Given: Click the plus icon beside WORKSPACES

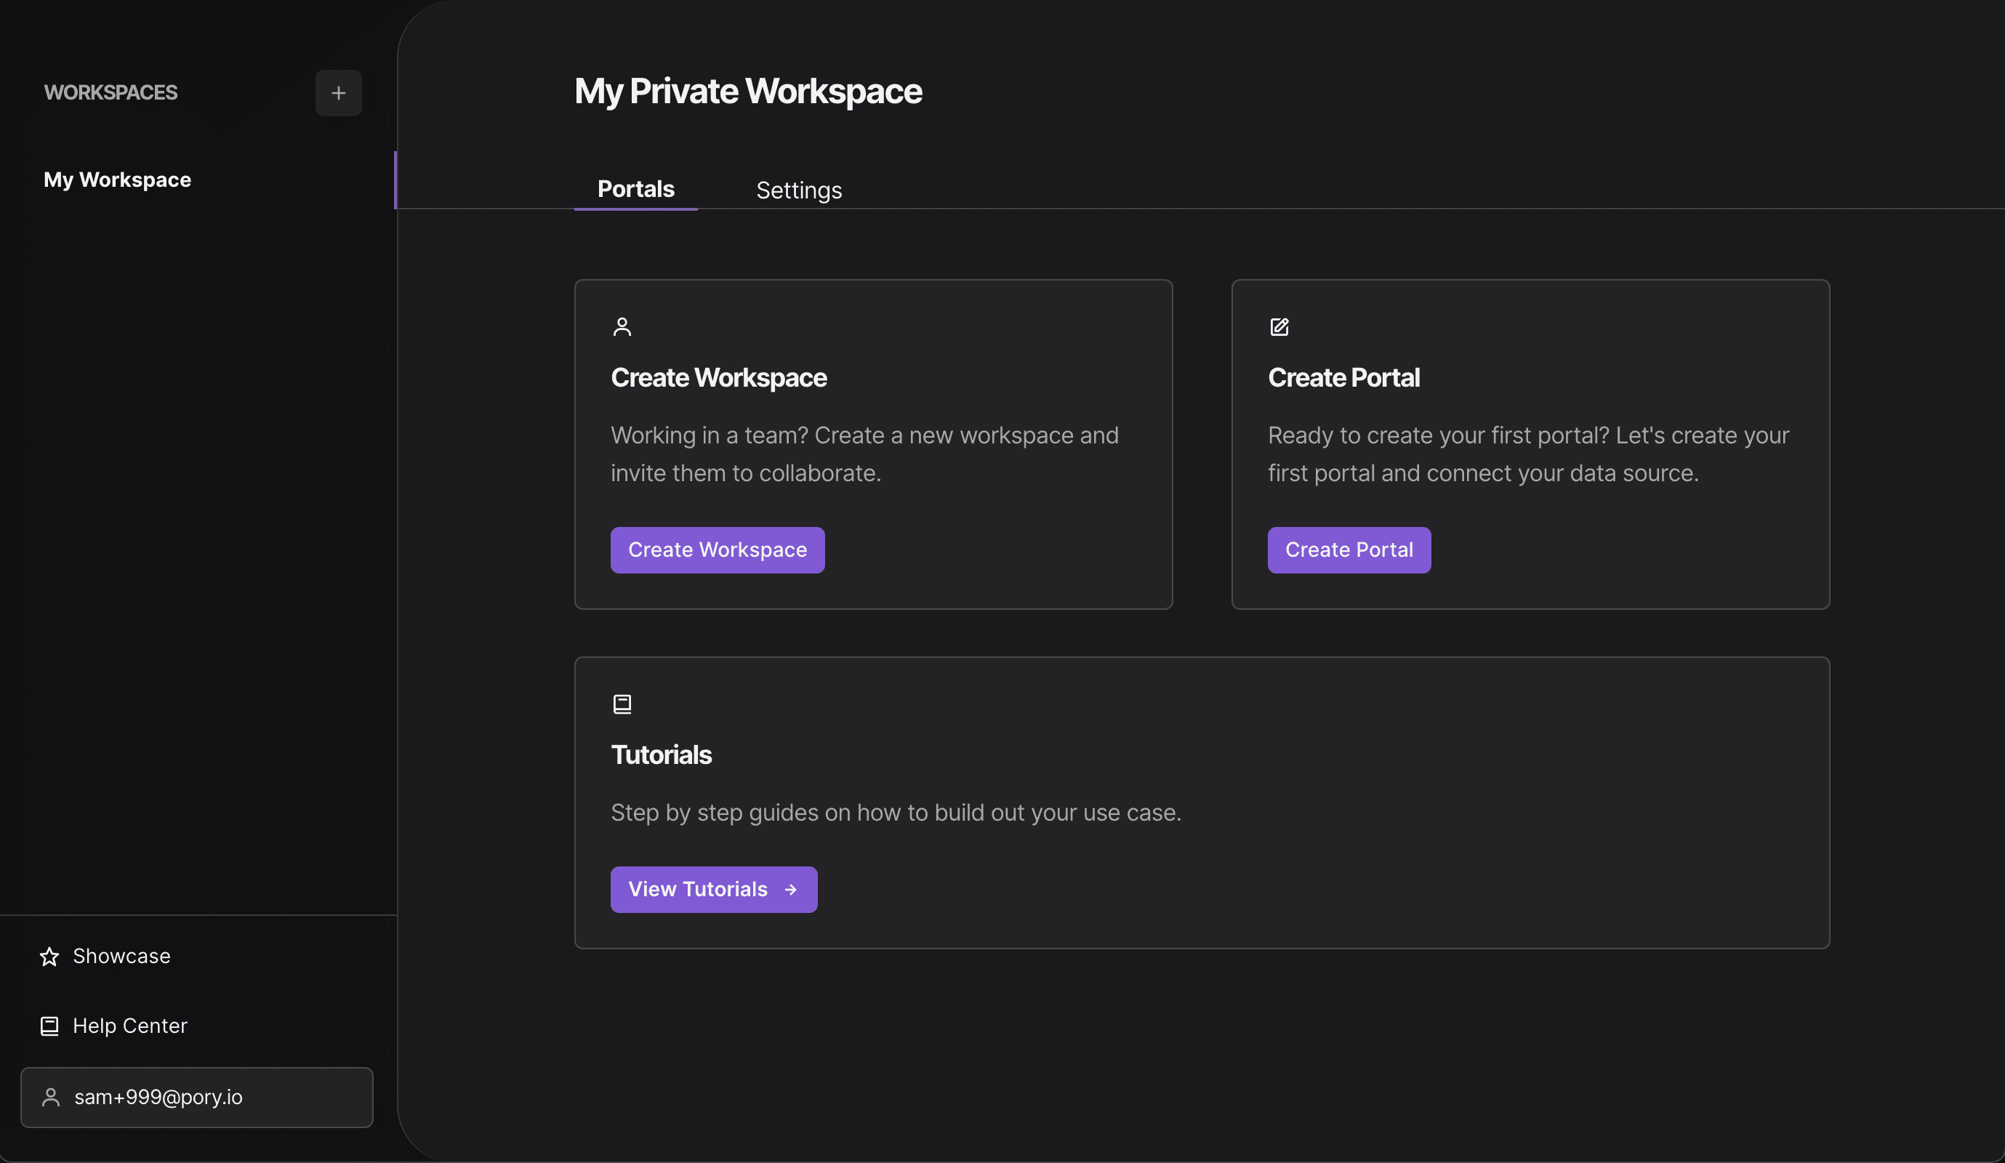Looking at the screenshot, I should click(x=338, y=93).
